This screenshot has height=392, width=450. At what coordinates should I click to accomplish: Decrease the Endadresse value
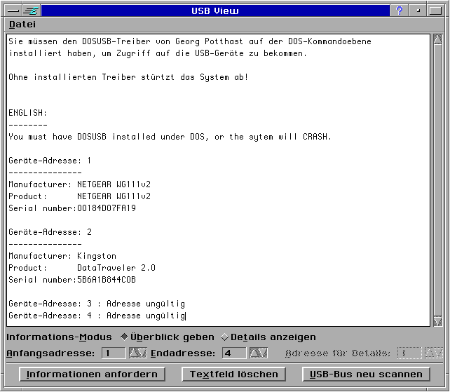click(263, 353)
